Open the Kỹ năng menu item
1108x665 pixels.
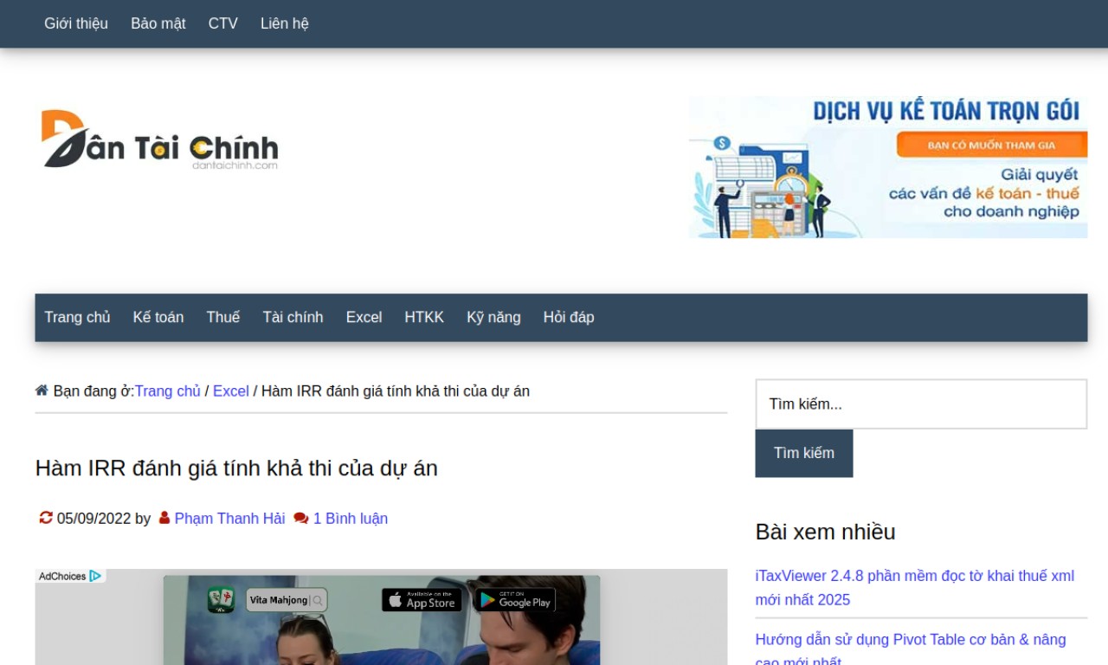pyautogui.click(x=493, y=317)
